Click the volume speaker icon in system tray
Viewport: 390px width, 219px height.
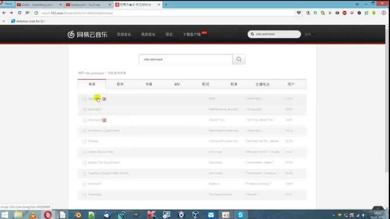click(364, 215)
